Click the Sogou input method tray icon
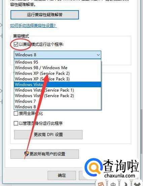The image size is (143, 186). [101, 184]
